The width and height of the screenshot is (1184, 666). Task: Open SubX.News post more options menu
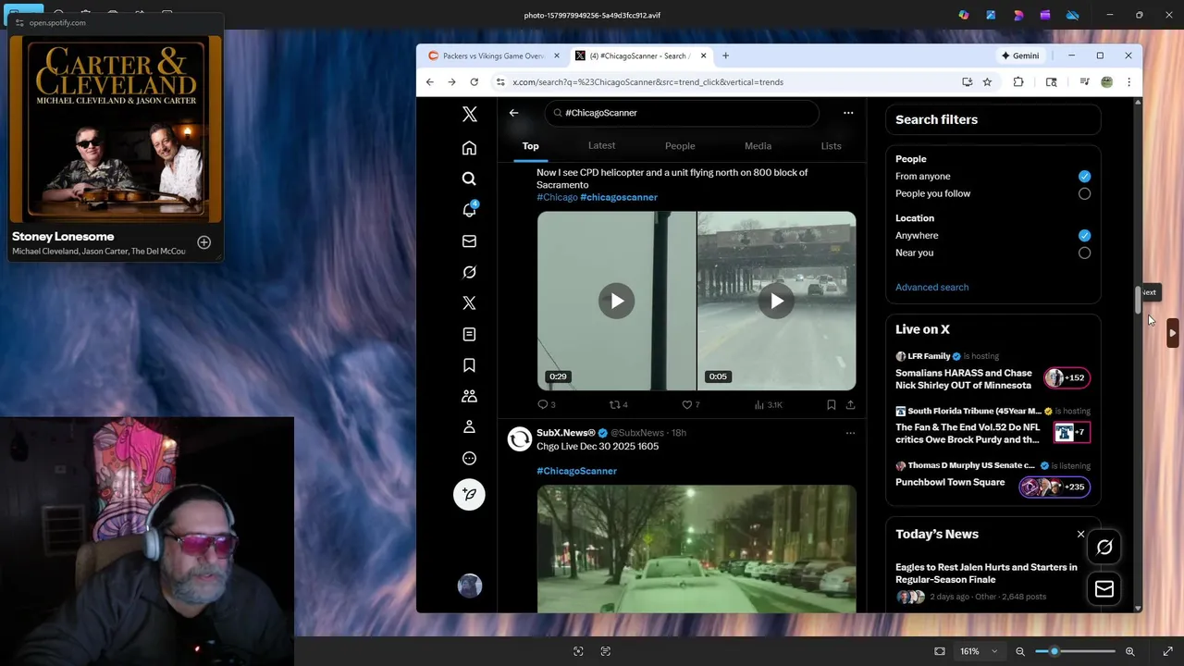point(850,433)
